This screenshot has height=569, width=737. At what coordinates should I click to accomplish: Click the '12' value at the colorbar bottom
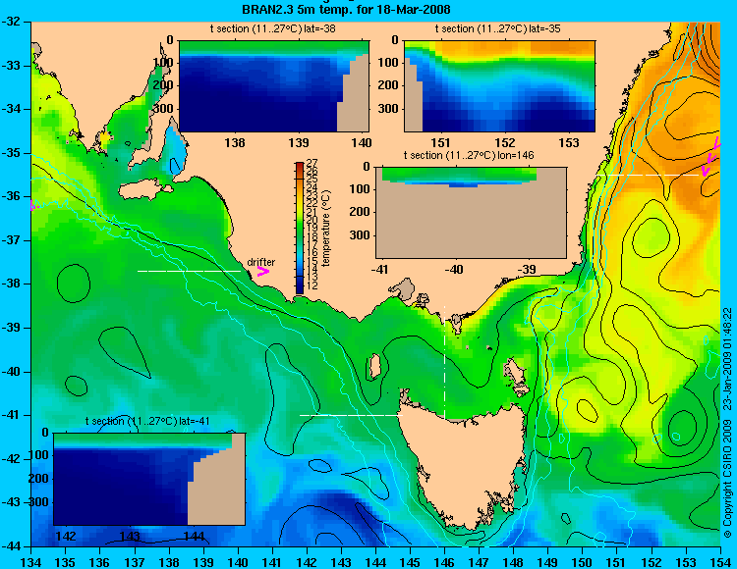(312, 284)
